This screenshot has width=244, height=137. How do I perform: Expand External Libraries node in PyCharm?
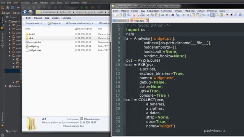click(6, 86)
